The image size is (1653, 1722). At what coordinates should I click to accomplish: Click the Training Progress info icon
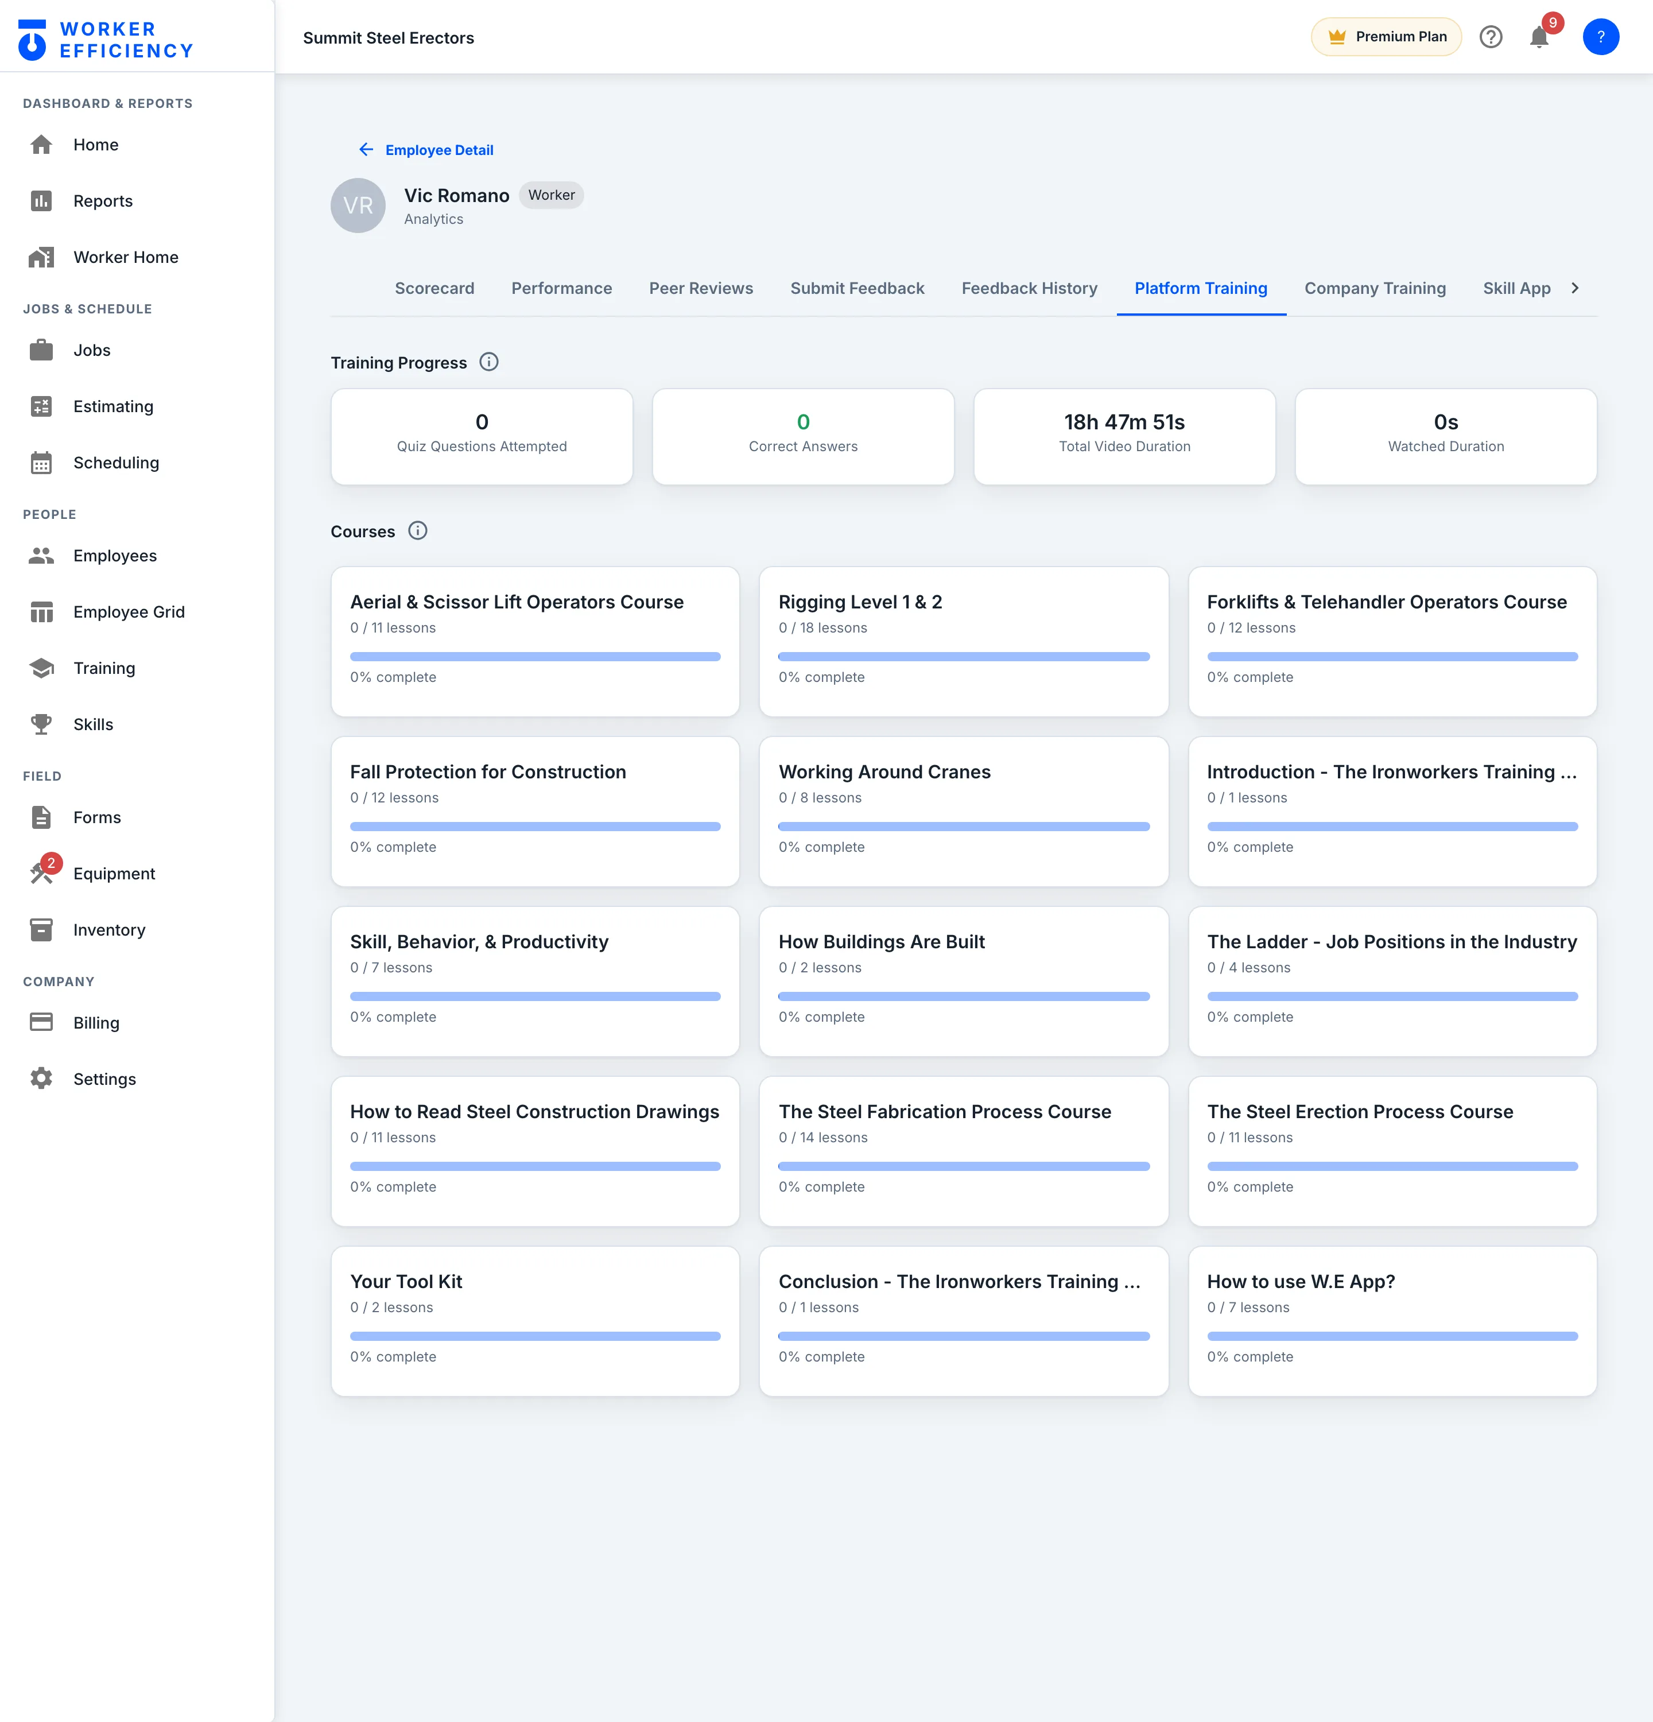[x=489, y=362]
